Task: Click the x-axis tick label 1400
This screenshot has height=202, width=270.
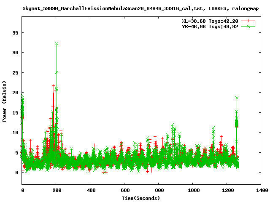Action: pos(262,190)
